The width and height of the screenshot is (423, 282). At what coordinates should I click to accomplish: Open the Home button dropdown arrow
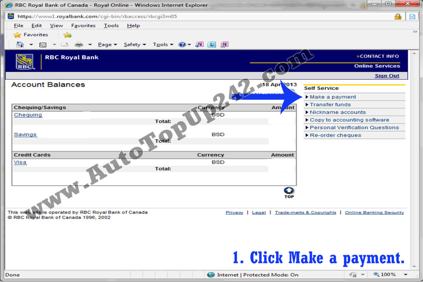[x=31, y=45]
